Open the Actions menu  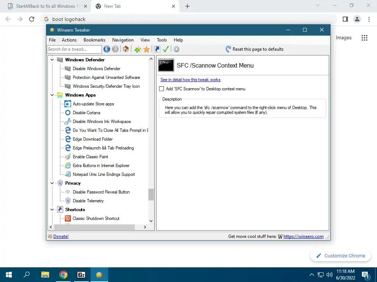69,40
